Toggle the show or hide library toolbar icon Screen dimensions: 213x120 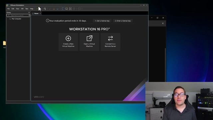[x=63, y=9]
